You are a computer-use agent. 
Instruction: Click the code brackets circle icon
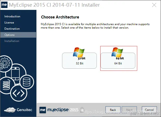(18, 93)
